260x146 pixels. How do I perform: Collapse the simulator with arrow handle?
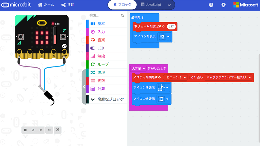pyautogui.click(x=84, y=87)
